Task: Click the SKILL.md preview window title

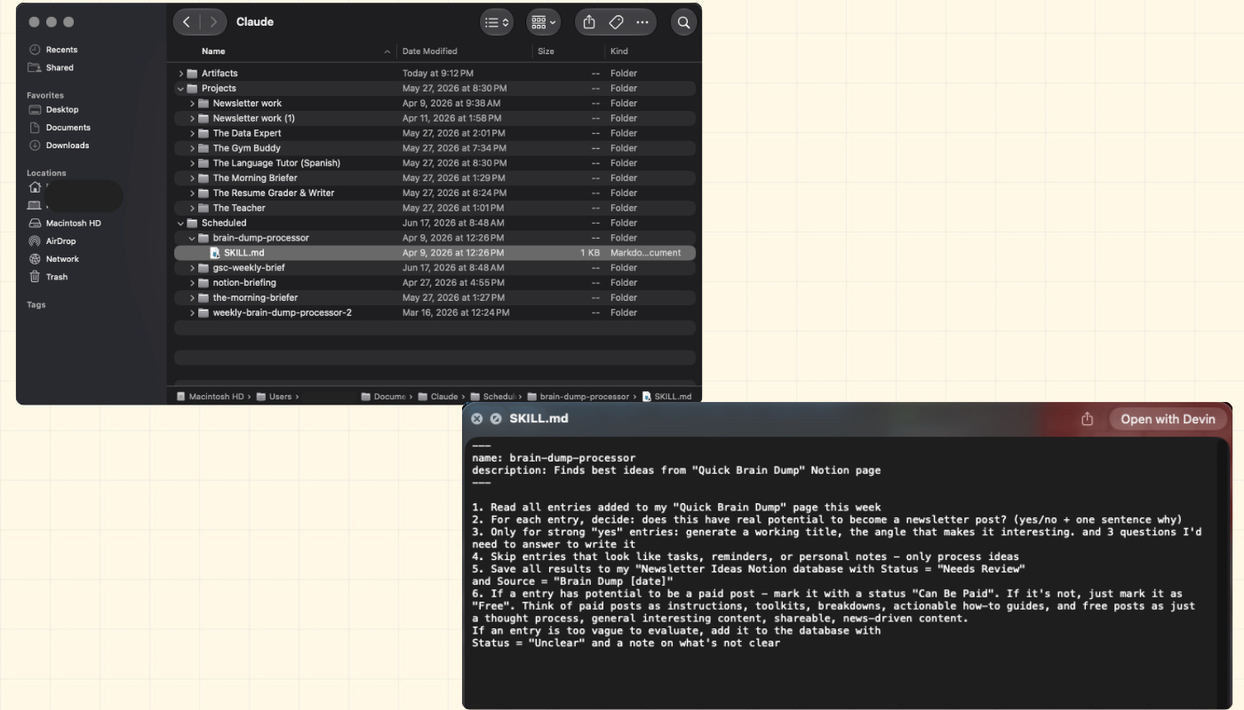Action: point(538,419)
